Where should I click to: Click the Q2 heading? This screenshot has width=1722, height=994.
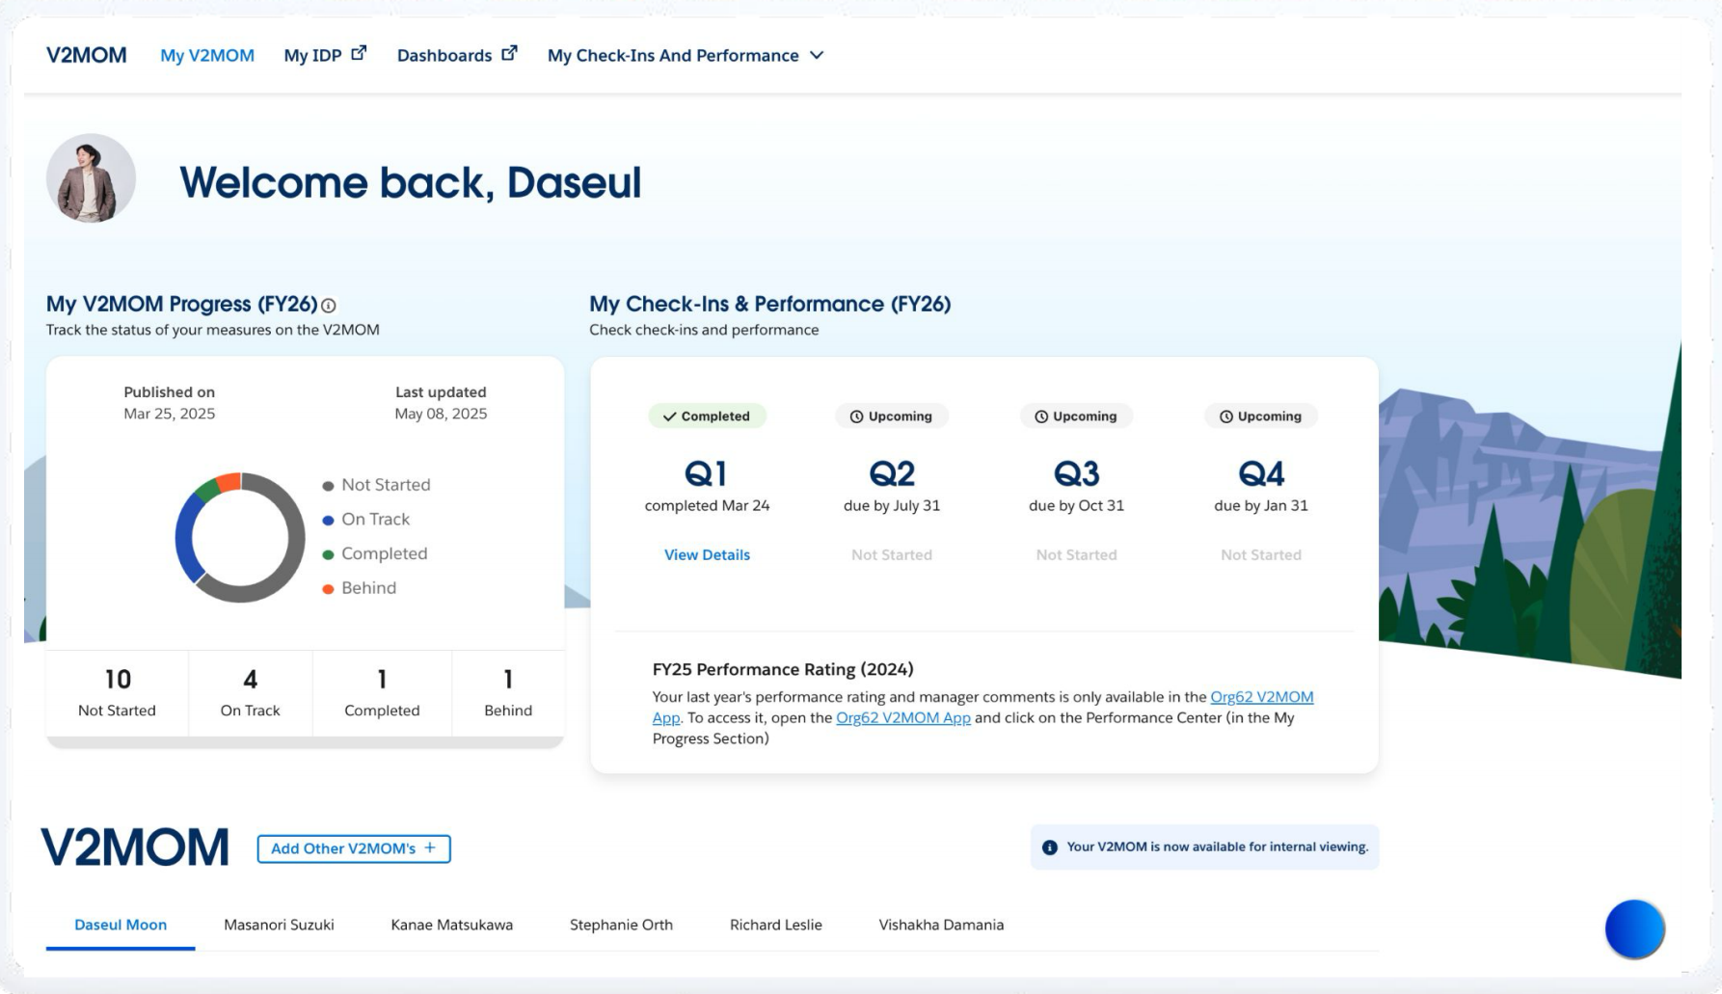pos(892,473)
